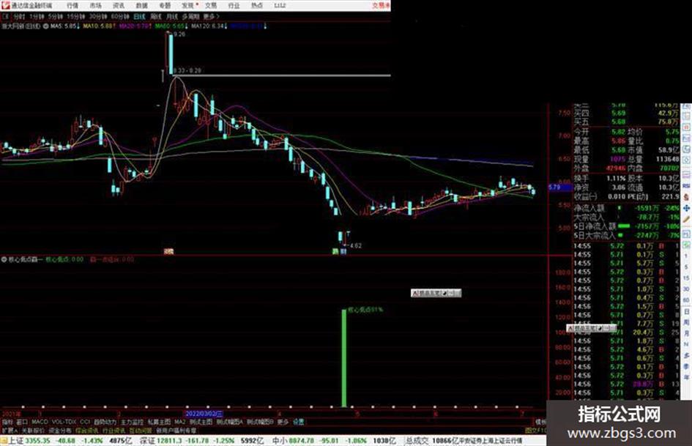The width and height of the screenshot is (692, 446).
Task: Select the pencil drawing tool icon
Action: click(686, 219)
